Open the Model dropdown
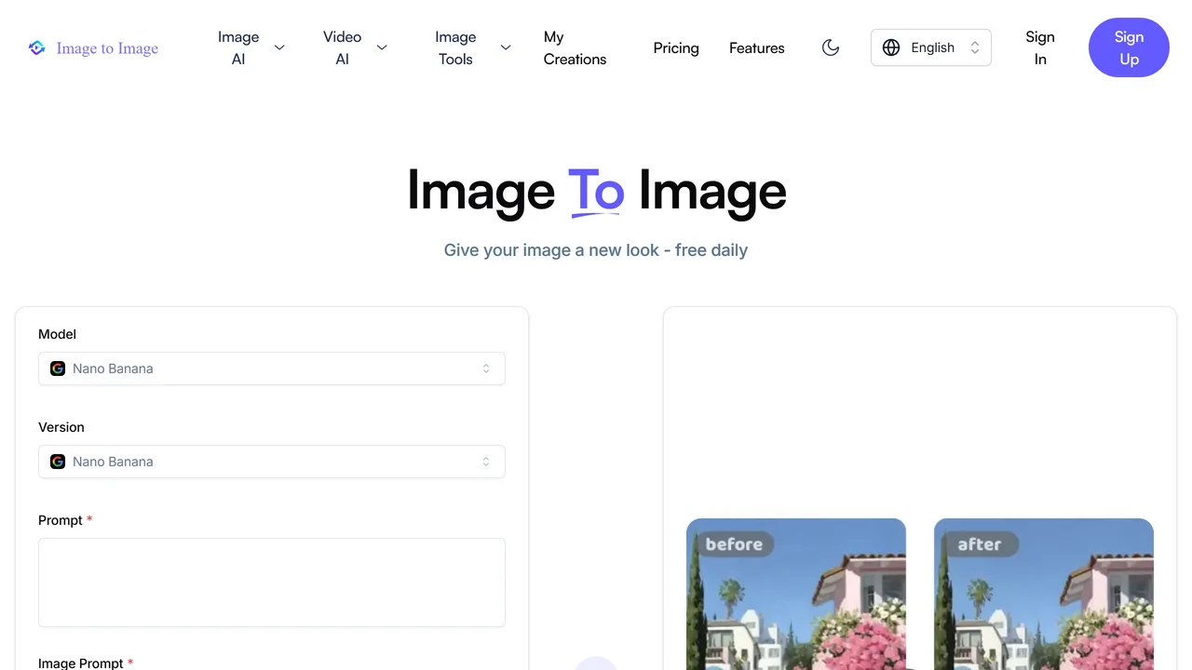 coord(272,368)
